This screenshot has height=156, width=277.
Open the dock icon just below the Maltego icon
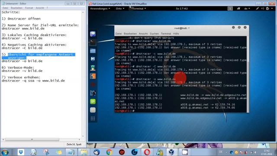pyautogui.click(x=93, y=93)
